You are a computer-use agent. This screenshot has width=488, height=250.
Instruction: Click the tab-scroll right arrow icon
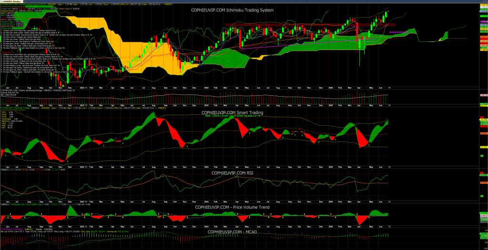485,2
